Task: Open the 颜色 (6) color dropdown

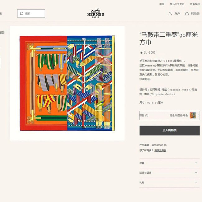Action: point(170,115)
